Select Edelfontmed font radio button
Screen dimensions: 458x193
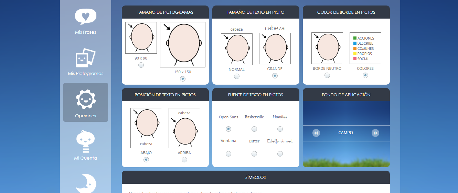click(x=280, y=154)
